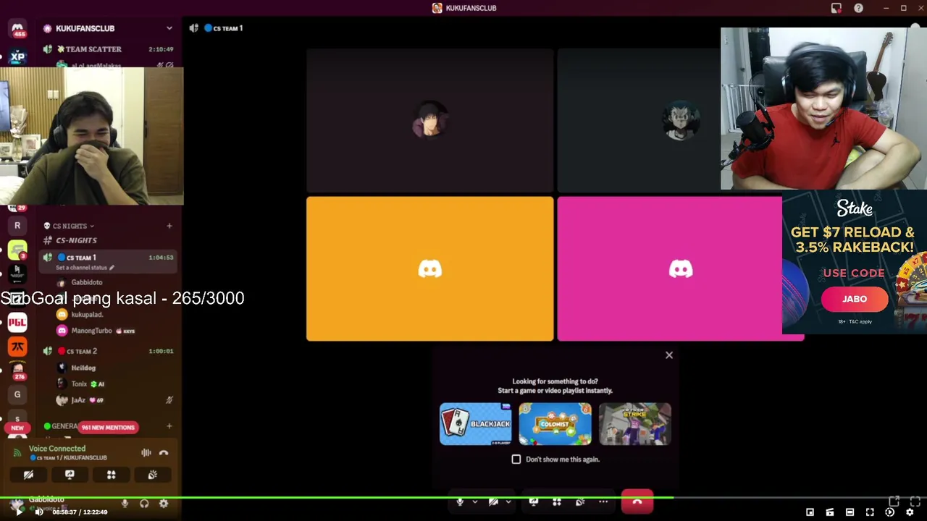Open User Settings gear in Discord
This screenshot has width=927, height=521.
(x=164, y=504)
